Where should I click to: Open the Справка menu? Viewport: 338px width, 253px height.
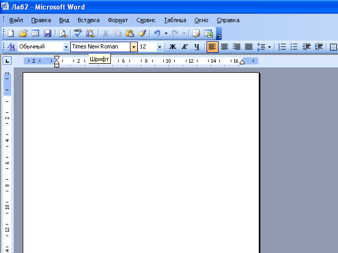tap(228, 20)
